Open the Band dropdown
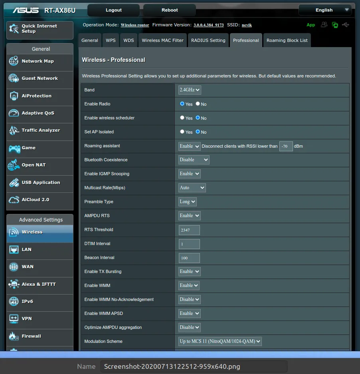The image size is (360, 374). point(189,90)
